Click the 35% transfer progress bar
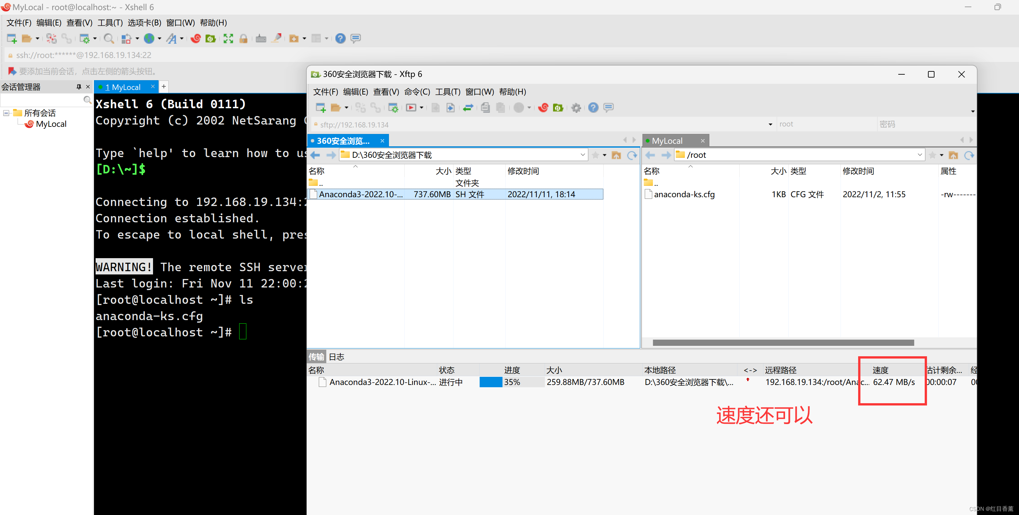Image resolution: width=1019 pixels, height=515 pixels. tap(512, 382)
